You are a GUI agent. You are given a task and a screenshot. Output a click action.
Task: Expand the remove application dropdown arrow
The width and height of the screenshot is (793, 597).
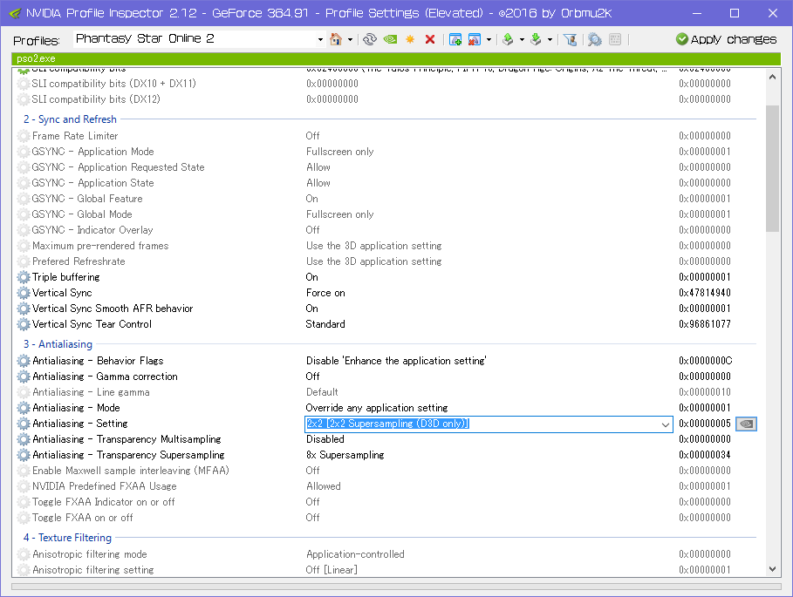tap(489, 39)
